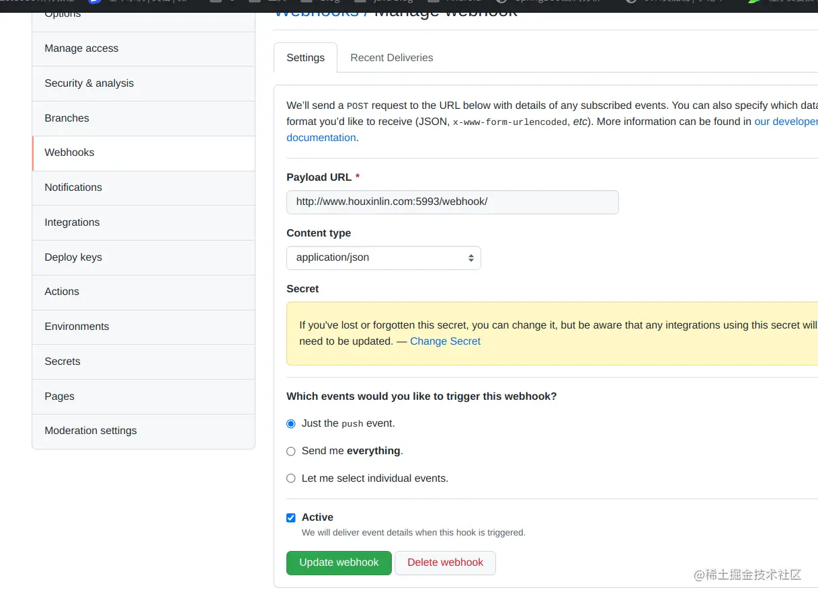Select the Settings tab
Viewport: 818px width, 598px height.
pyautogui.click(x=306, y=58)
